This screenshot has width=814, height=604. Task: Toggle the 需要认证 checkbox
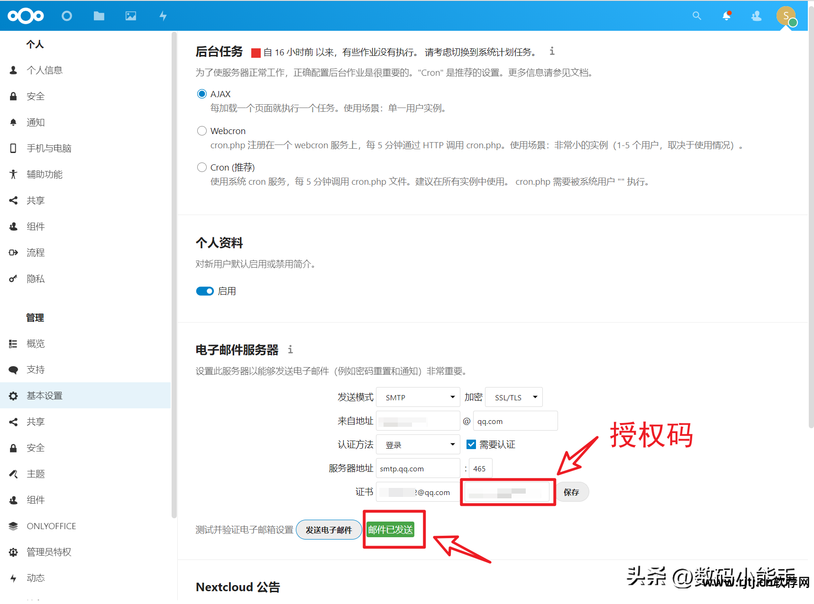[471, 444]
